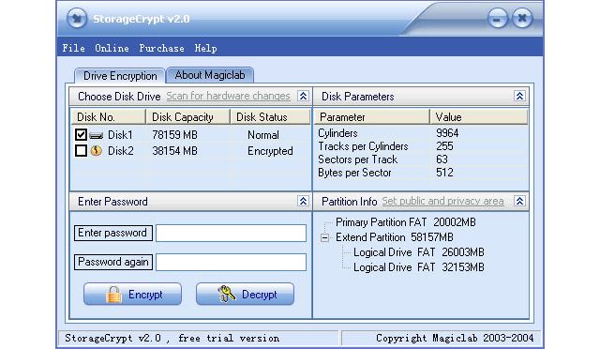Uncheck the Disk1 checkbox

pyautogui.click(x=81, y=135)
